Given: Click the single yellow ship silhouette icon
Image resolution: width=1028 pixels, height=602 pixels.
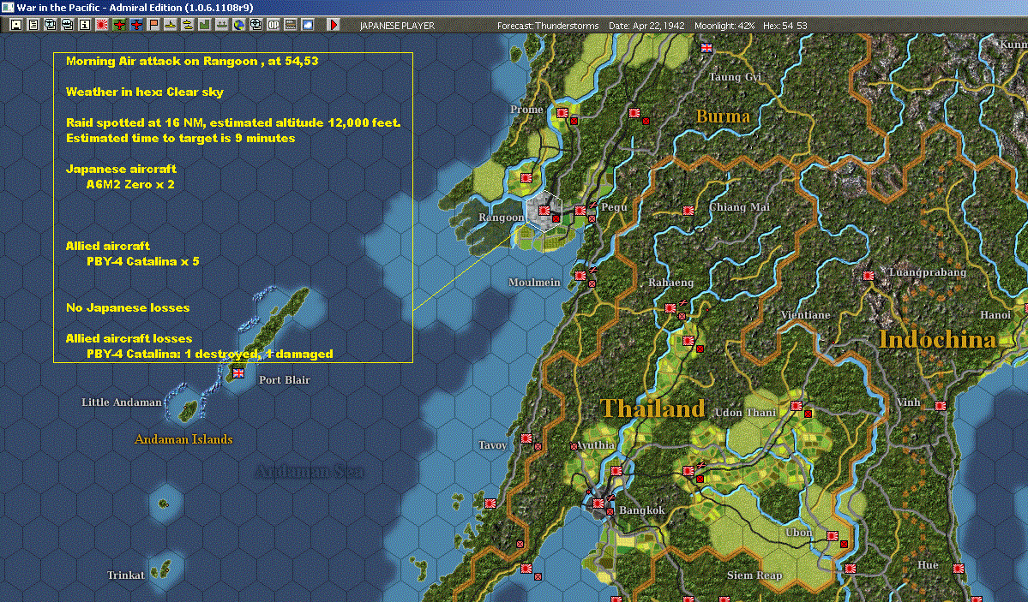Looking at the screenshot, I should 171,25.
